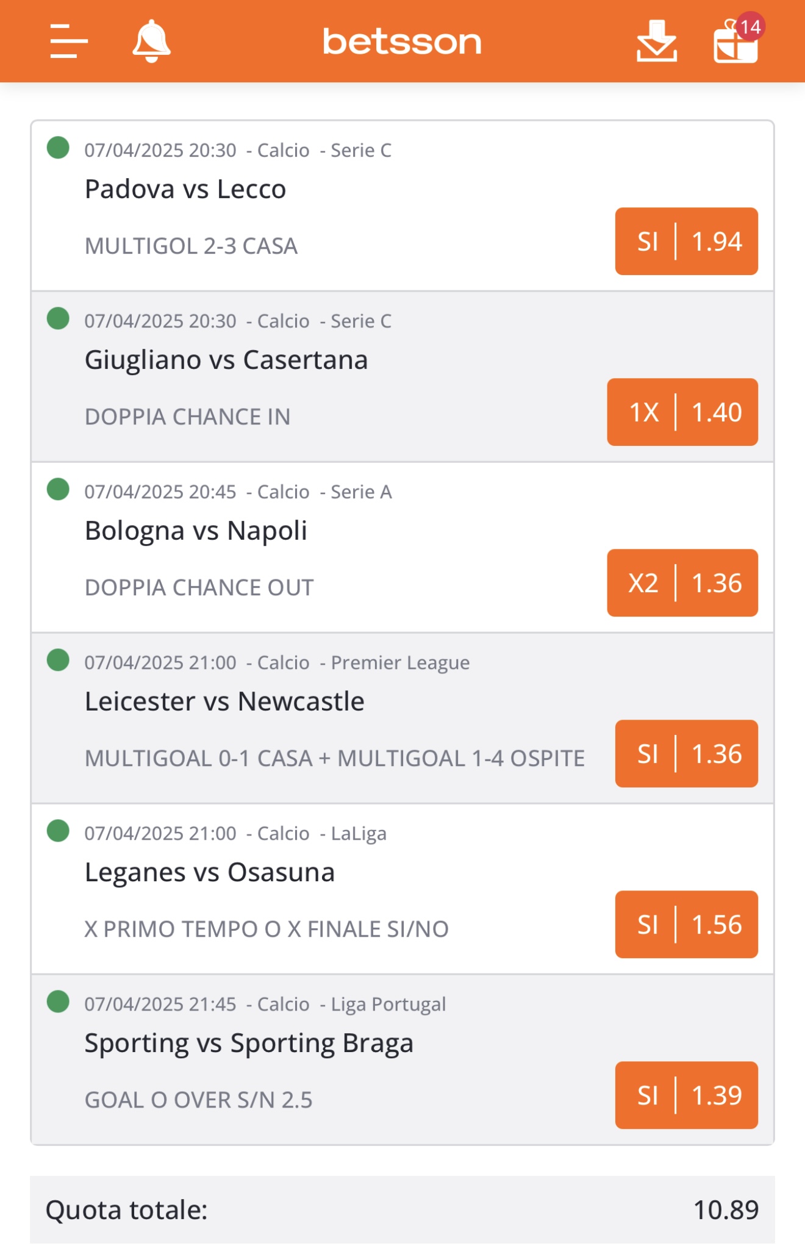The height and width of the screenshot is (1257, 805).
Task: Tap SI 1.36 for Leicester vs Newcastle
Action: point(686,754)
